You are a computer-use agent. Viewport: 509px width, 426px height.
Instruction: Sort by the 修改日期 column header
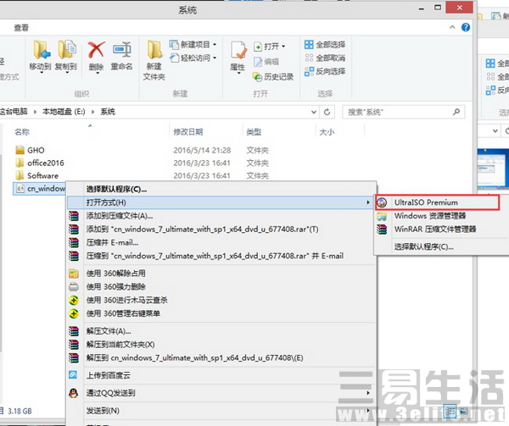pos(188,132)
